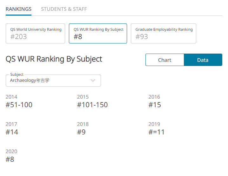Screen dimensions: 228x176
Task: Click the 2017 rank value #14
Action: click(x=12, y=132)
